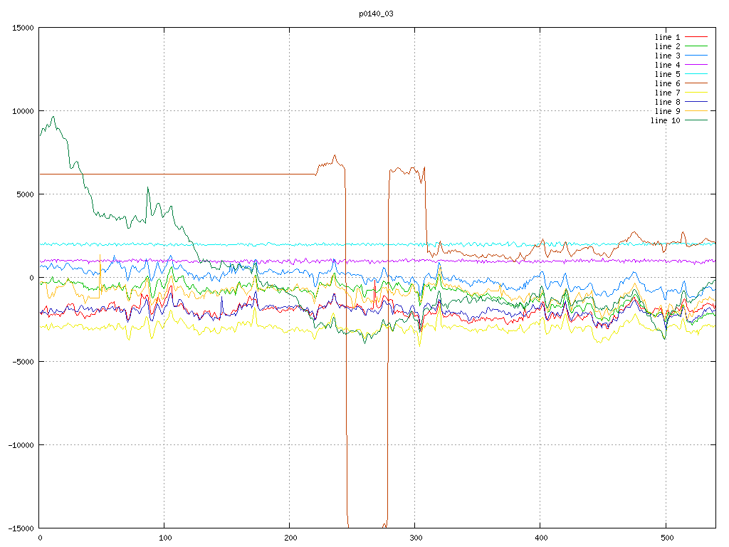The width and height of the screenshot is (729, 547).
Task: Click the purple line 4 legend sample
Action: [696, 65]
